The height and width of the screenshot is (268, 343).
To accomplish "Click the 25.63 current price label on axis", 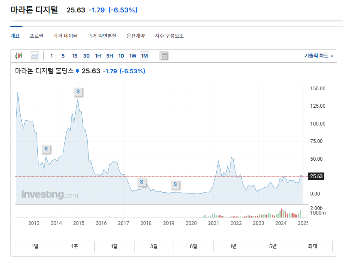I will click(x=316, y=176).
